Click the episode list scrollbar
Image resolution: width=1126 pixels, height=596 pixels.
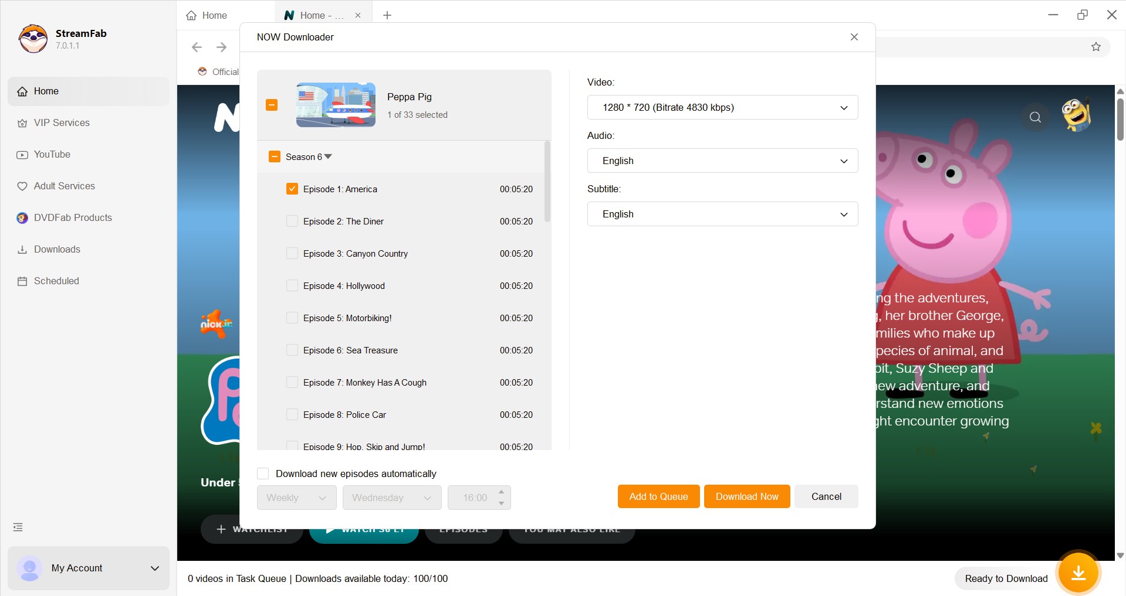(547, 182)
